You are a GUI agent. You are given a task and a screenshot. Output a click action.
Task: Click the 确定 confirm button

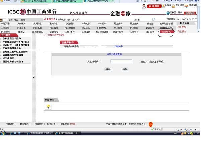(108, 69)
